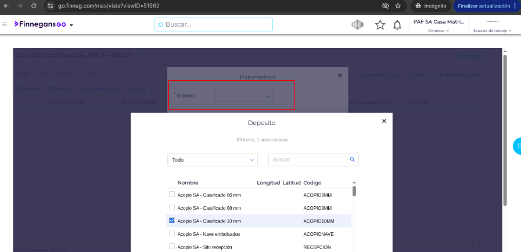
Task: Click the magnifier icon in Deposito search
Action: [352, 159]
